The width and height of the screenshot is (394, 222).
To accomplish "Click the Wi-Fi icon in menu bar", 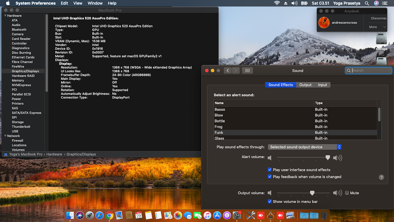I will (x=277, y=3).
